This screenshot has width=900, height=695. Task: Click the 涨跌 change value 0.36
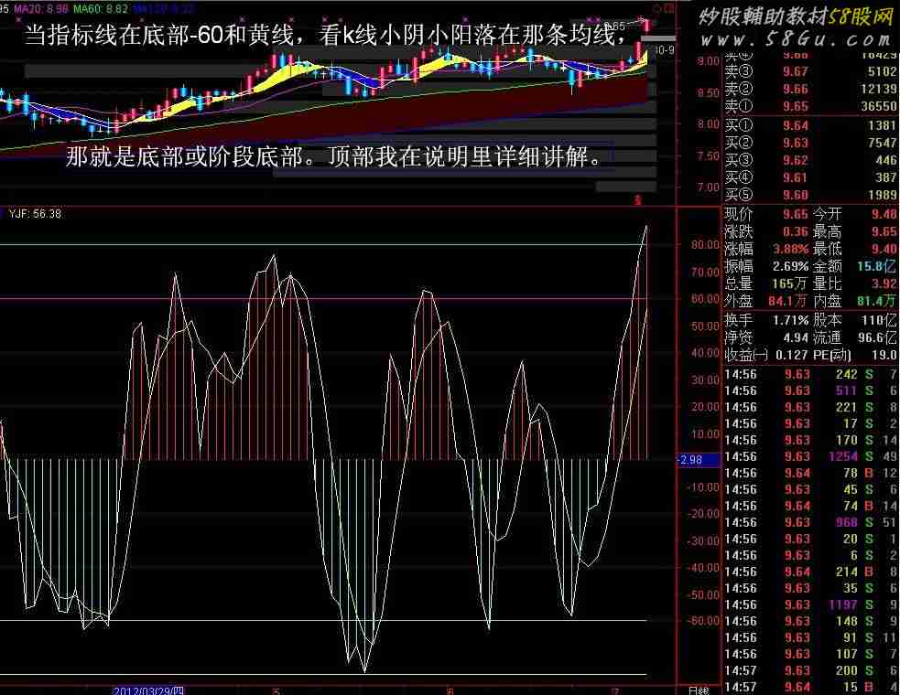coord(796,231)
